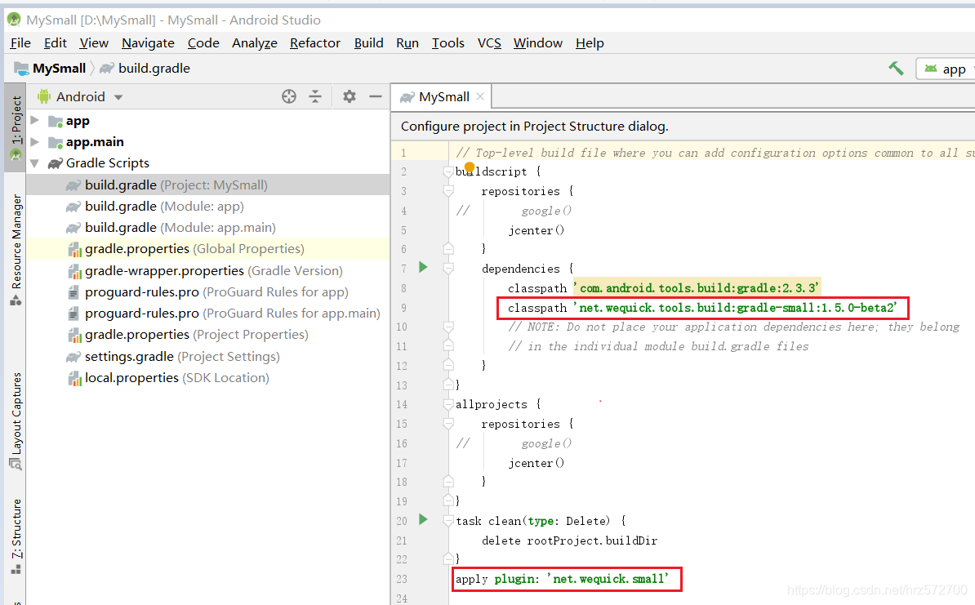Click the green hammer Build Project icon
Screen dimensions: 975x605
click(896, 69)
